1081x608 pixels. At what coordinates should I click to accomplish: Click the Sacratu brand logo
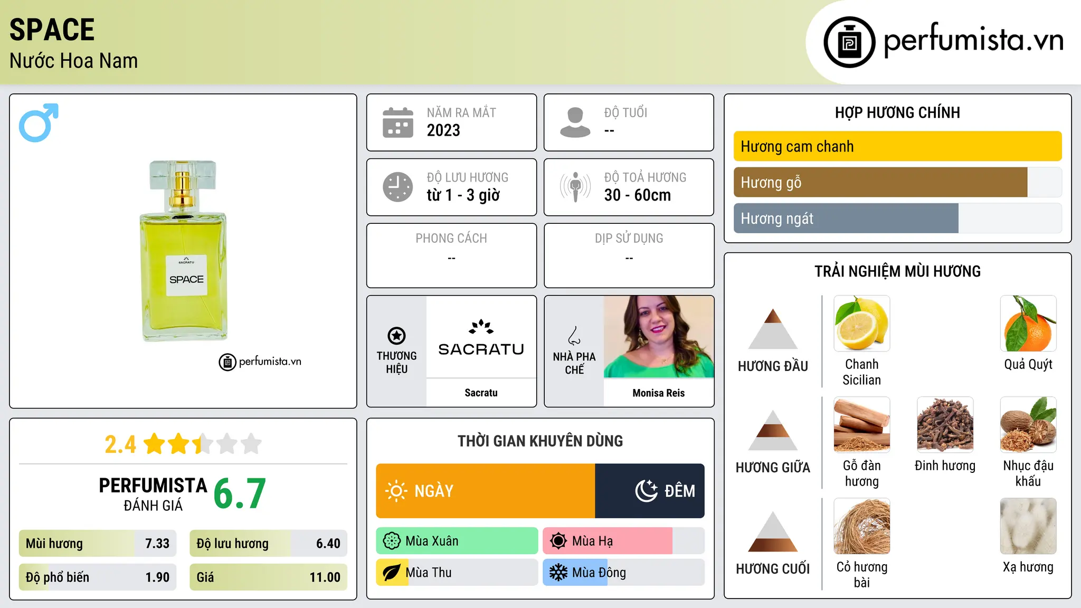[x=481, y=337]
